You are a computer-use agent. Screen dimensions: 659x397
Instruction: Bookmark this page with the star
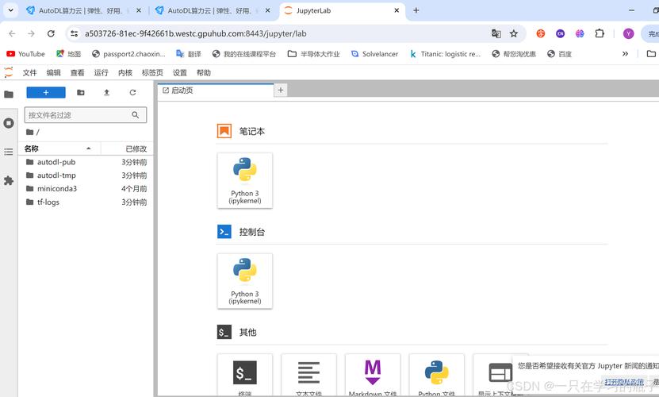514,33
